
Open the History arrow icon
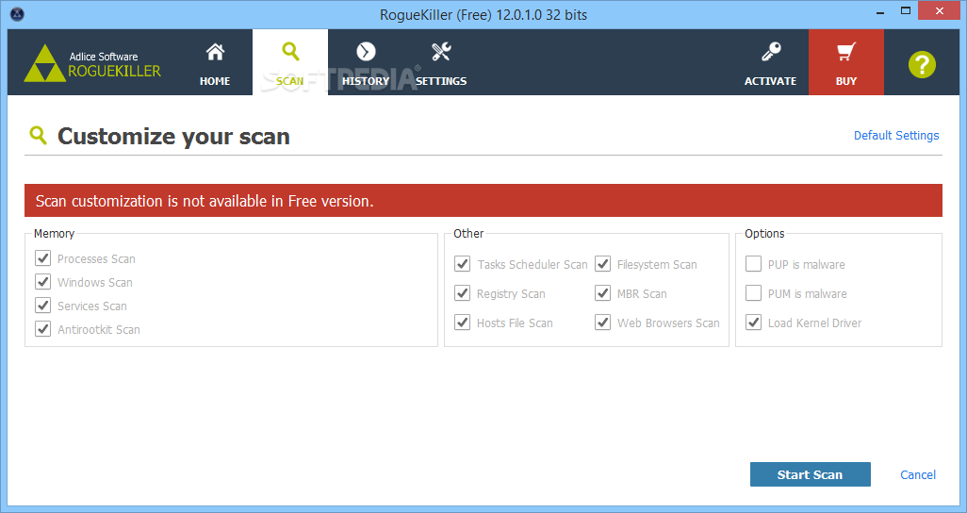pos(366,51)
